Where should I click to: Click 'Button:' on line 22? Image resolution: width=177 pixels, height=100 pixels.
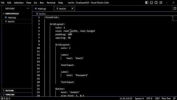point(60,89)
